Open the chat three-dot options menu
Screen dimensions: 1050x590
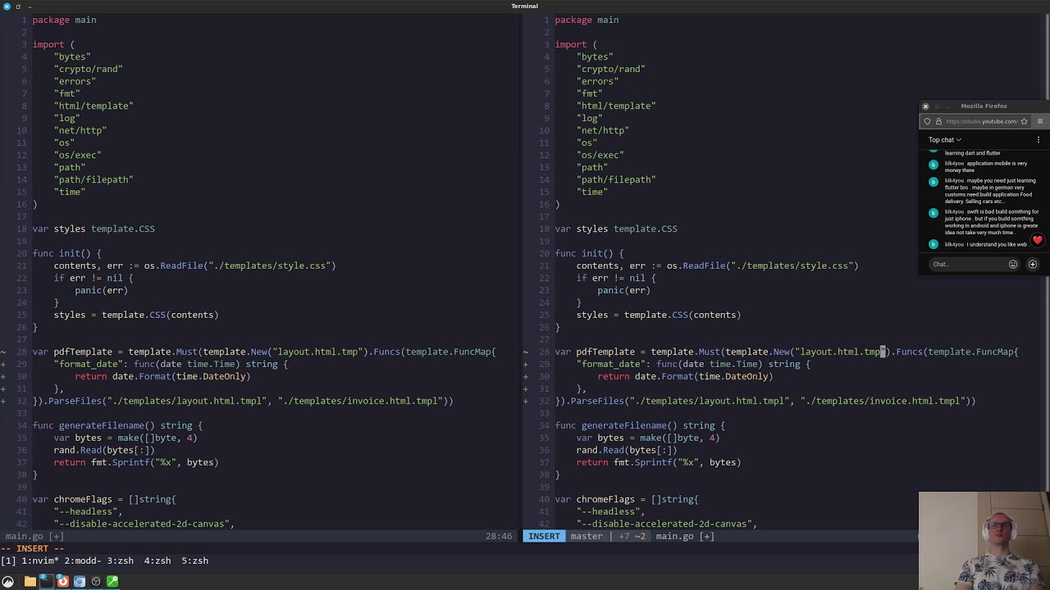pos(1038,140)
